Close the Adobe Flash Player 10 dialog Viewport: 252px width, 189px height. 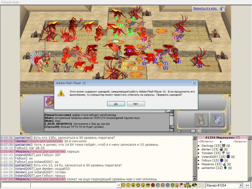pyautogui.click(x=194, y=83)
